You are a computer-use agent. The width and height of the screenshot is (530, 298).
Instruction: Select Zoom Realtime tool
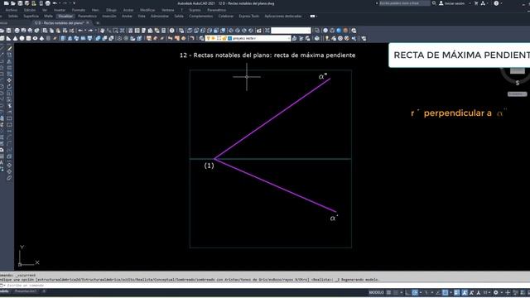(x=108, y=31)
